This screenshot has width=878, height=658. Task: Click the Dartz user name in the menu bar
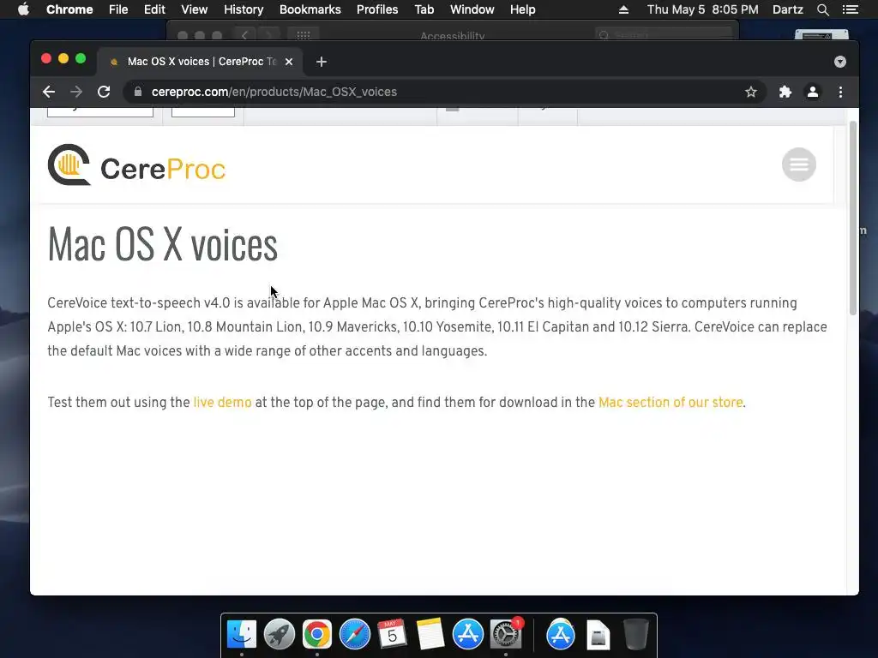788,9
